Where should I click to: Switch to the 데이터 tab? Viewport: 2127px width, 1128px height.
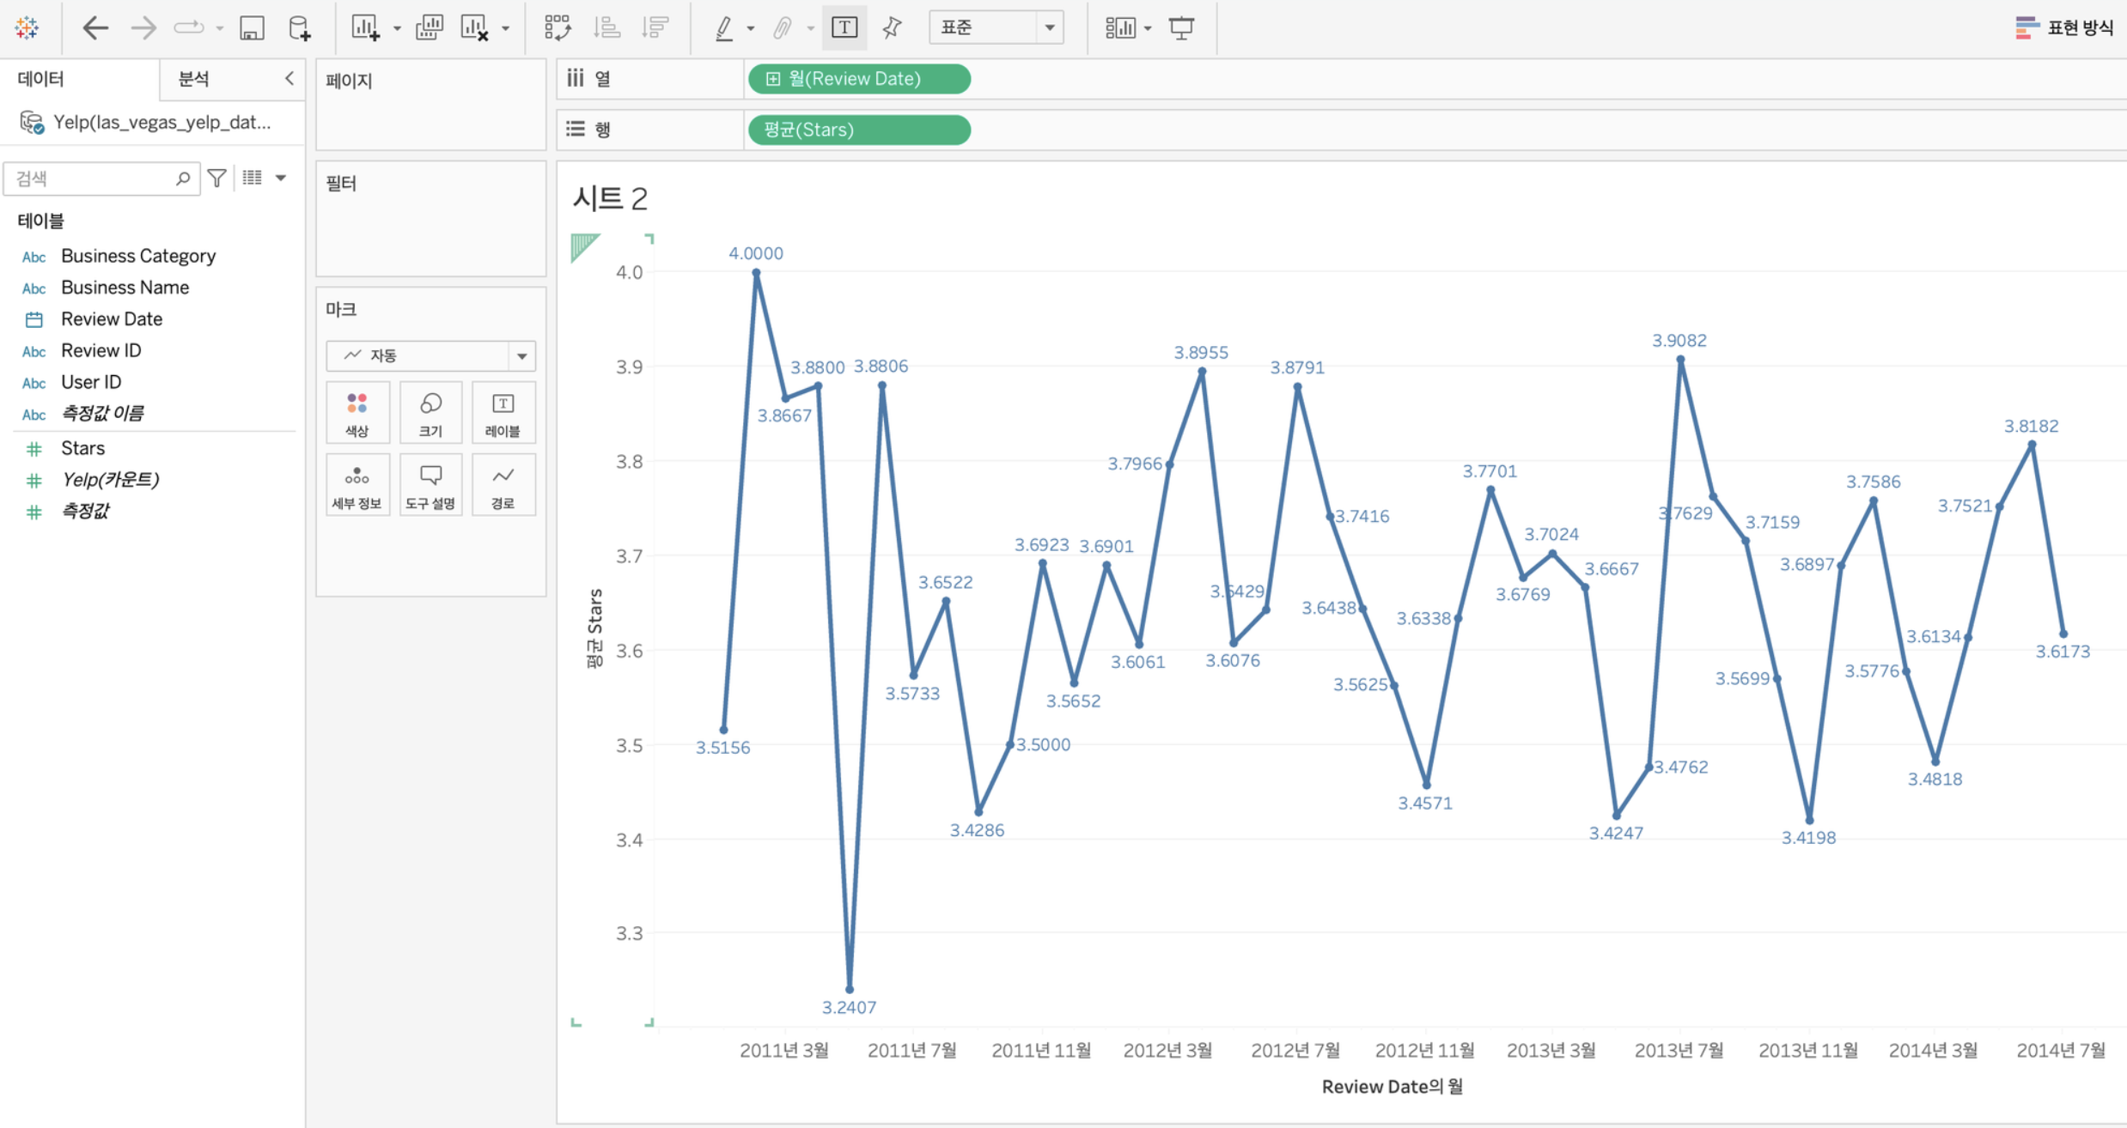click(x=40, y=79)
